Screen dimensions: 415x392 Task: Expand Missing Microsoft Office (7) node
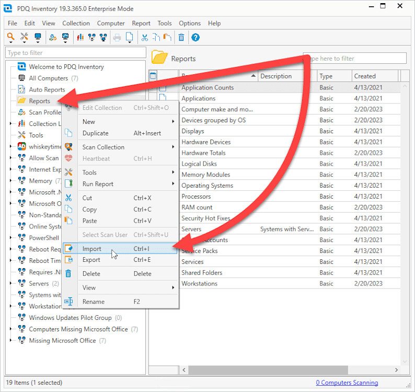pyautogui.click(x=10, y=340)
